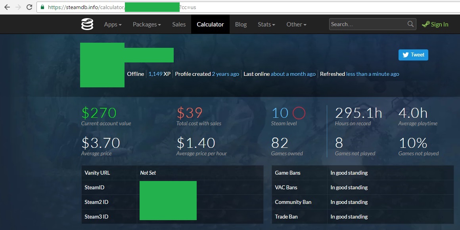Click the 1,149 XP link

click(x=159, y=74)
